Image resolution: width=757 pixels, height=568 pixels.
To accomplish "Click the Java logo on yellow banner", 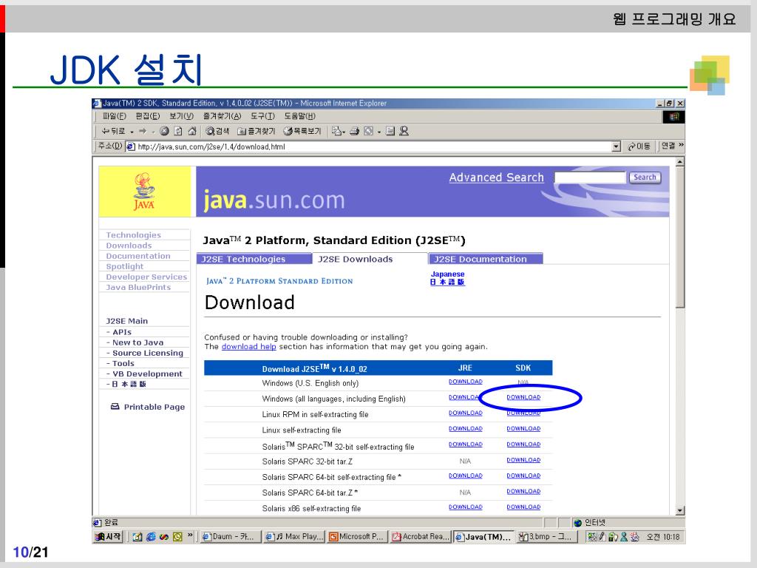I will coord(144,192).
